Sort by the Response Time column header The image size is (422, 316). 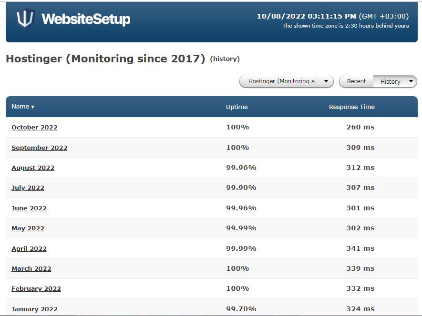(352, 107)
